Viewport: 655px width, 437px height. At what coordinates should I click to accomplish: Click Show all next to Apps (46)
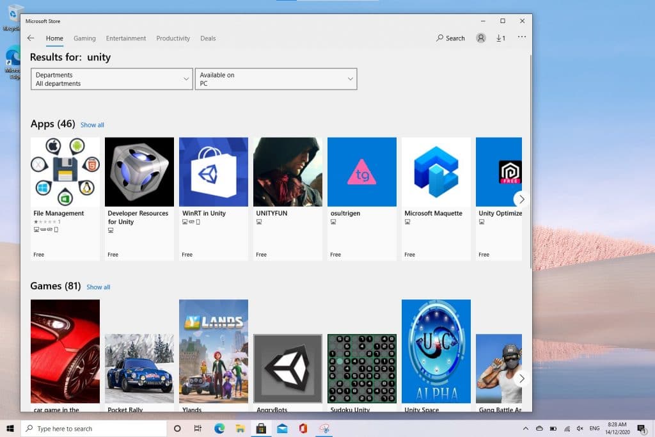click(x=92, y=125)
